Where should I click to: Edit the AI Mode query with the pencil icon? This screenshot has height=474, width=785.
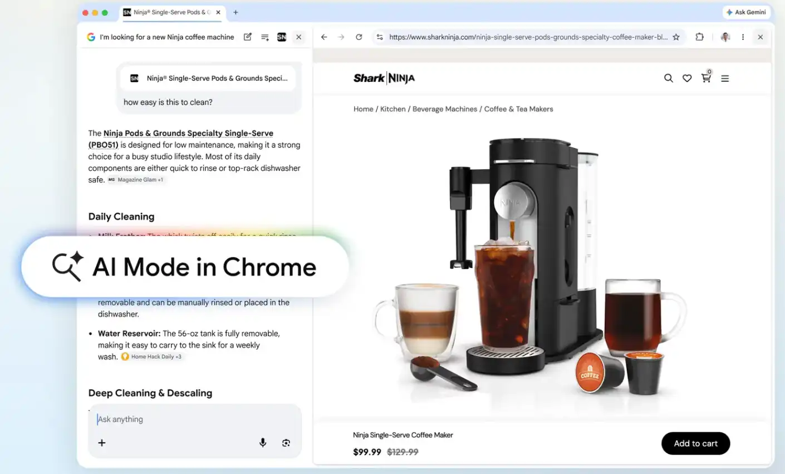[247, 37]
